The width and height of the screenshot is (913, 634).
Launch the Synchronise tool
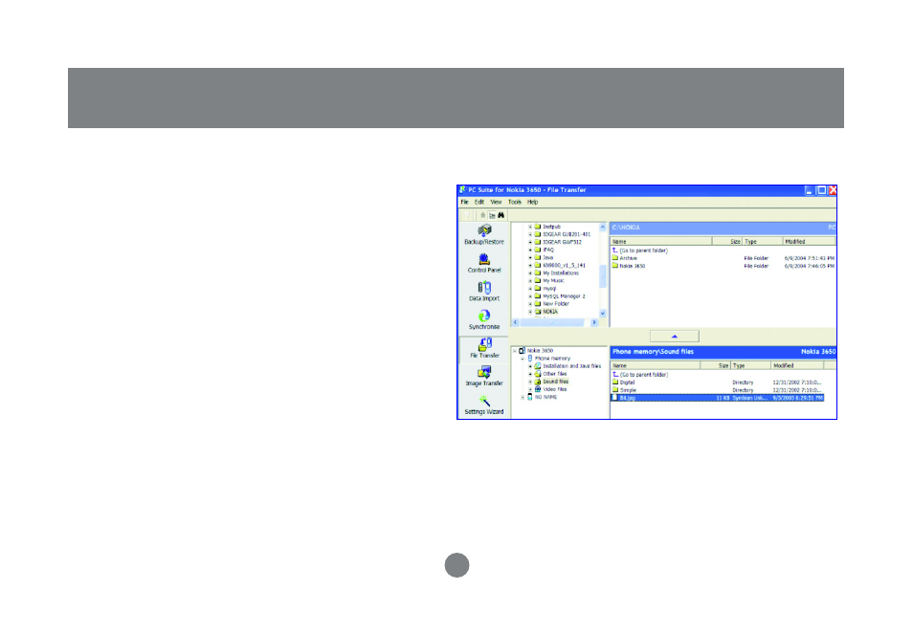coord(484,320)
